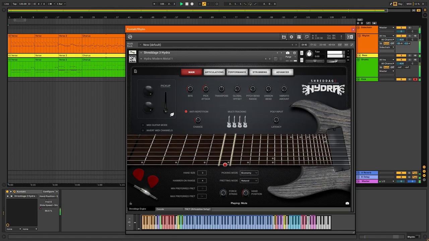Open instrument wrench edit icon
The image size is (429, 241).
(x=132, y=53)
